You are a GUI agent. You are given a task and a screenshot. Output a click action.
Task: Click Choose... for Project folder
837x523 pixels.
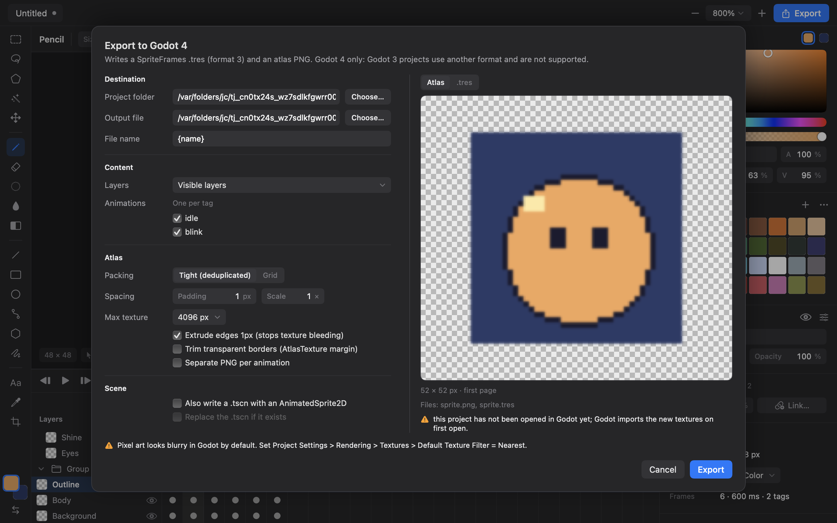pos(367,97)
